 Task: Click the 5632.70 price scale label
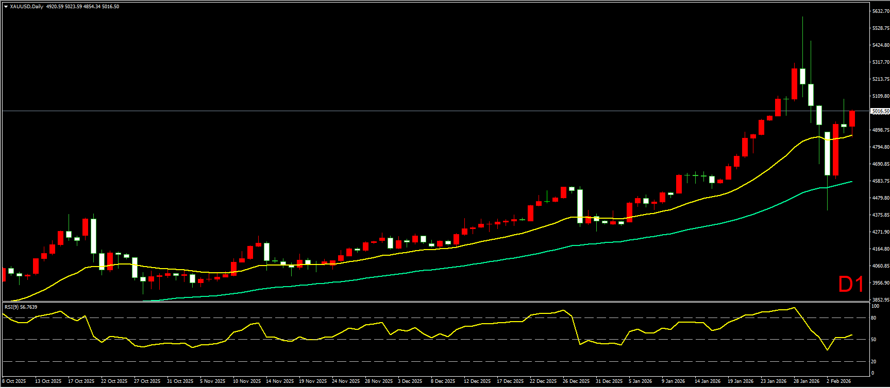point(880,11)
